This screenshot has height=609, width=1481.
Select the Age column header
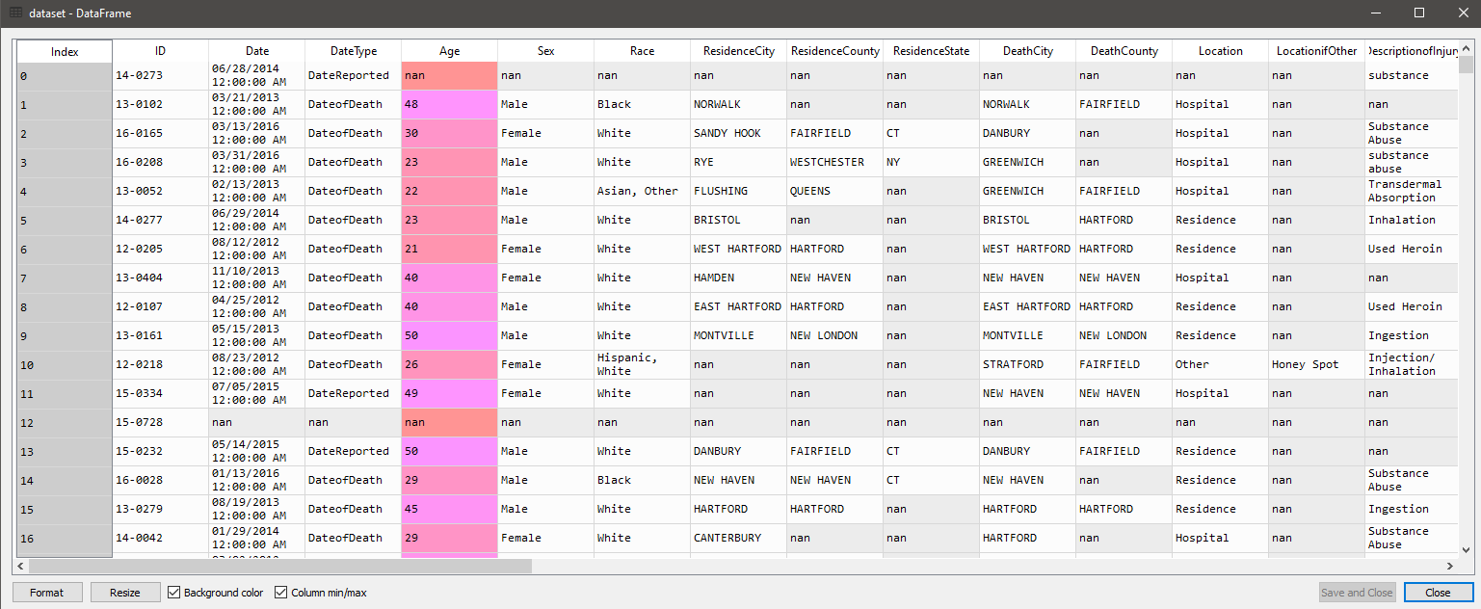click(x=449, y=51)
